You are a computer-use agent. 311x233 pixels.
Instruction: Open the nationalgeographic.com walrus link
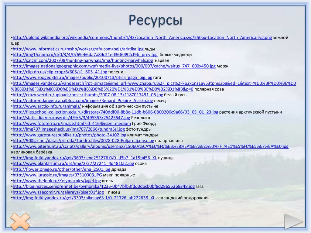[x=114, y=66]
